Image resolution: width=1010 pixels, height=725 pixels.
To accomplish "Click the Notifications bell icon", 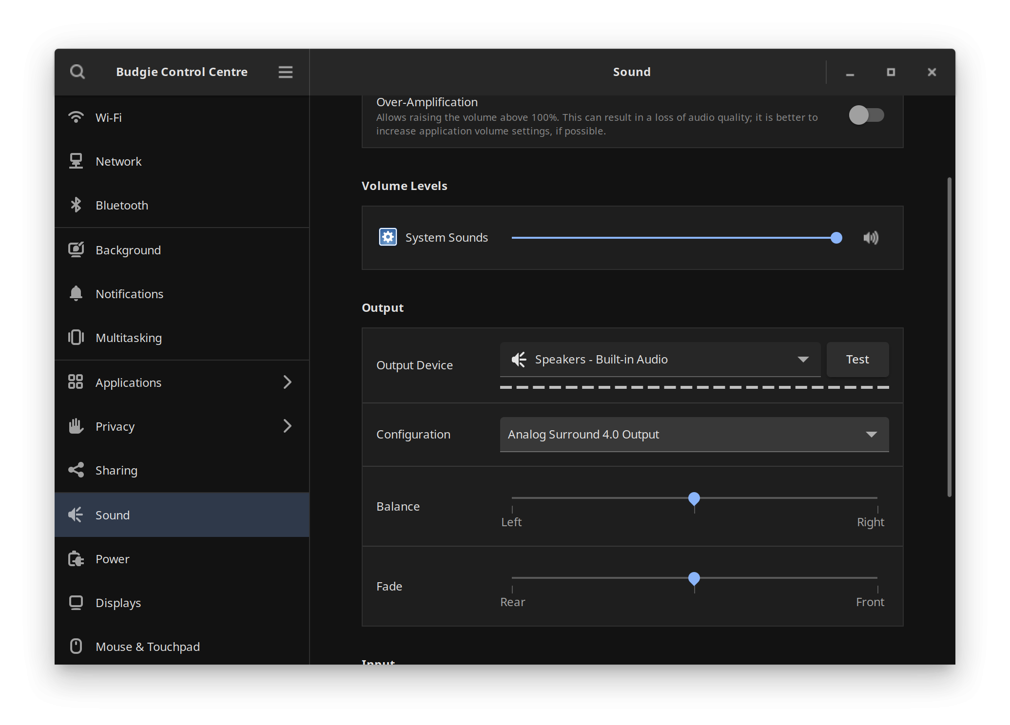I will [x=76, y=294].
